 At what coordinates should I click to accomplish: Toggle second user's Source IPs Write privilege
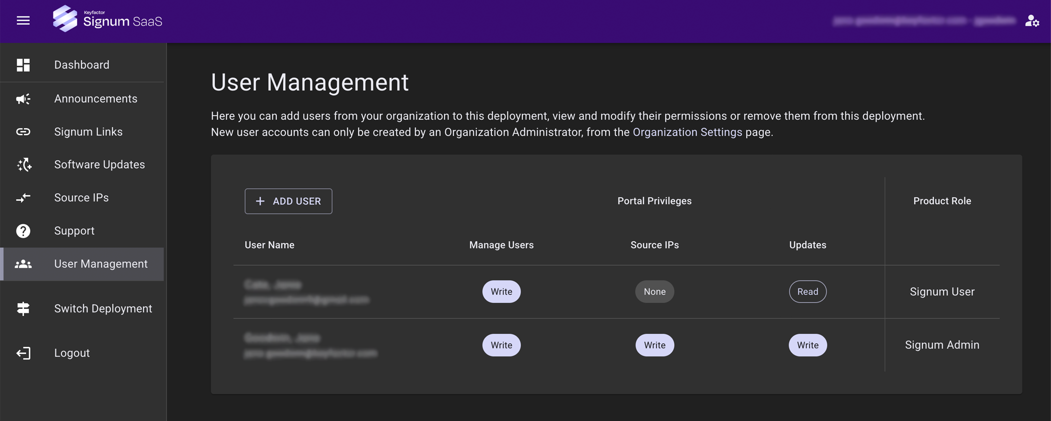coord(654,345)
